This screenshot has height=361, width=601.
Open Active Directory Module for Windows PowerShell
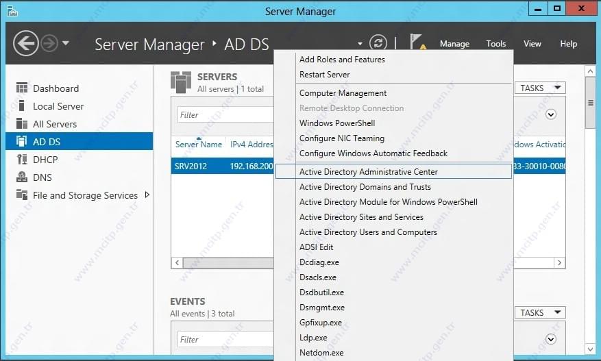pyautogui.click(x=389, y=202)
